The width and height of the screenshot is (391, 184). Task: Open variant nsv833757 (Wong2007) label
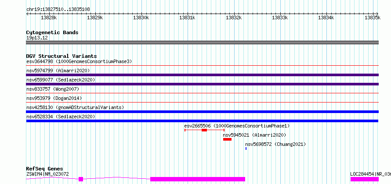click(x=53, y=89)
